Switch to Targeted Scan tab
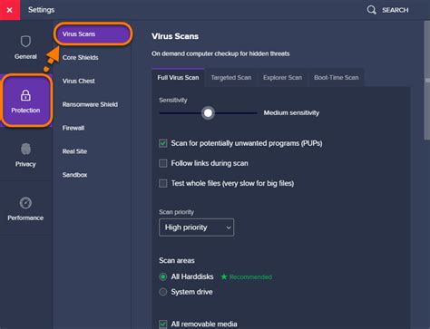This screenshot has width=430, height=329. [231, 78]
